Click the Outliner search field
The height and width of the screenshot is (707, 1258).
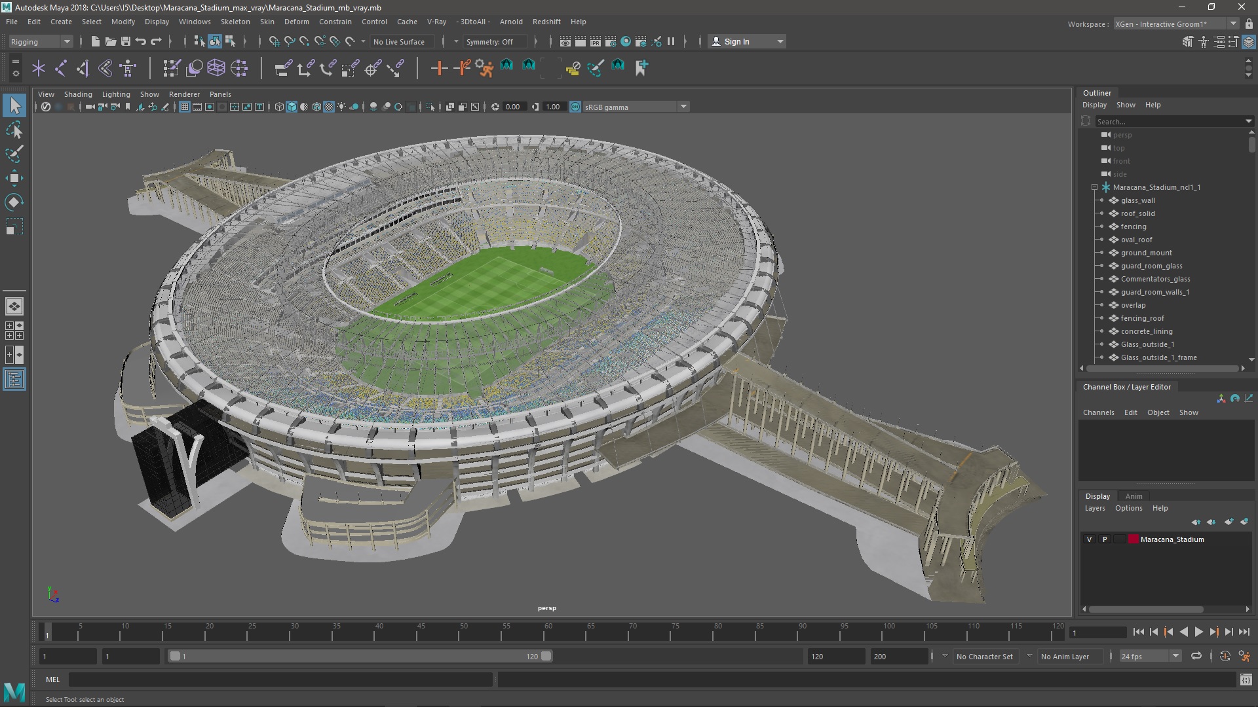point(1170,121)
